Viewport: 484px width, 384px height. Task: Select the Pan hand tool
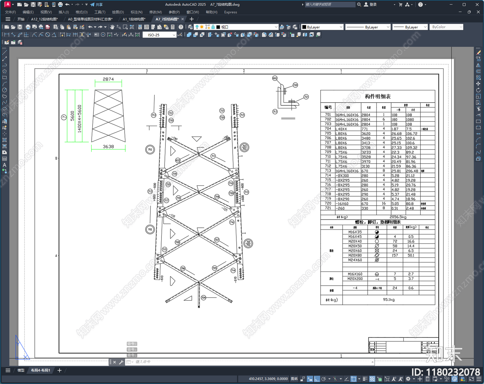[112, 27]
